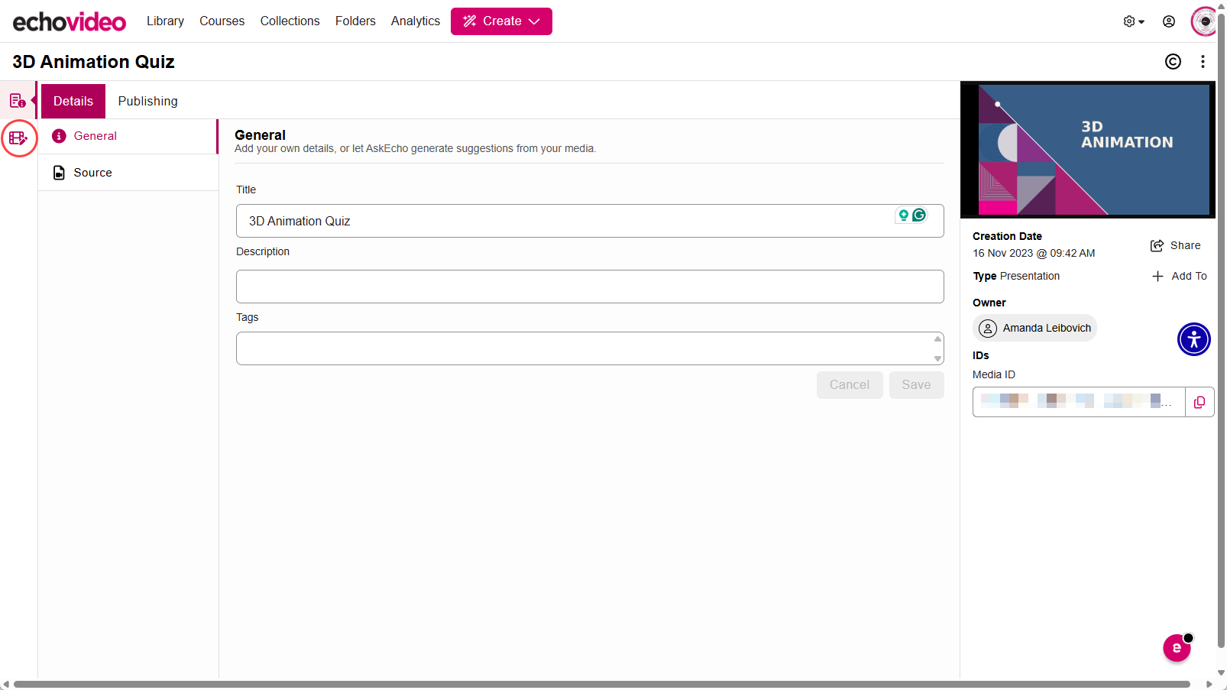Click the Share button
This screenshot has height=690, width=1227.
pos(1175,245)
